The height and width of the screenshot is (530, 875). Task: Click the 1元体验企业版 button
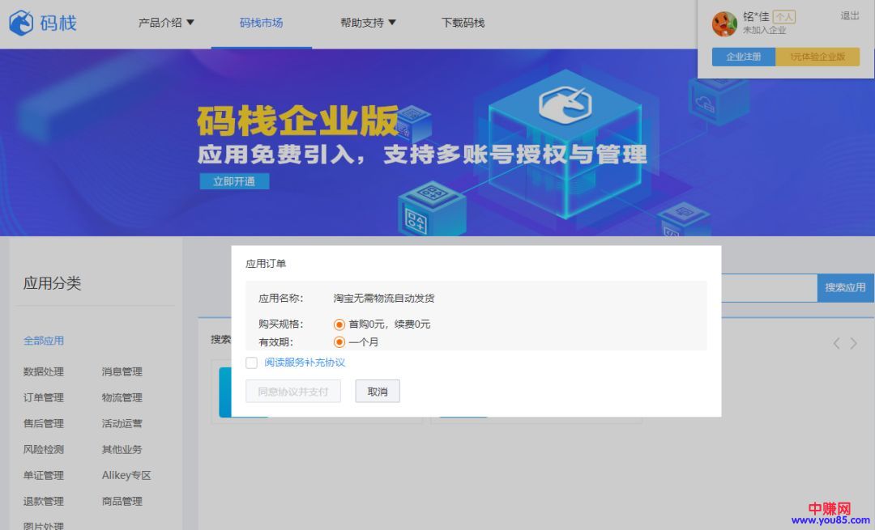coord(817,57)
